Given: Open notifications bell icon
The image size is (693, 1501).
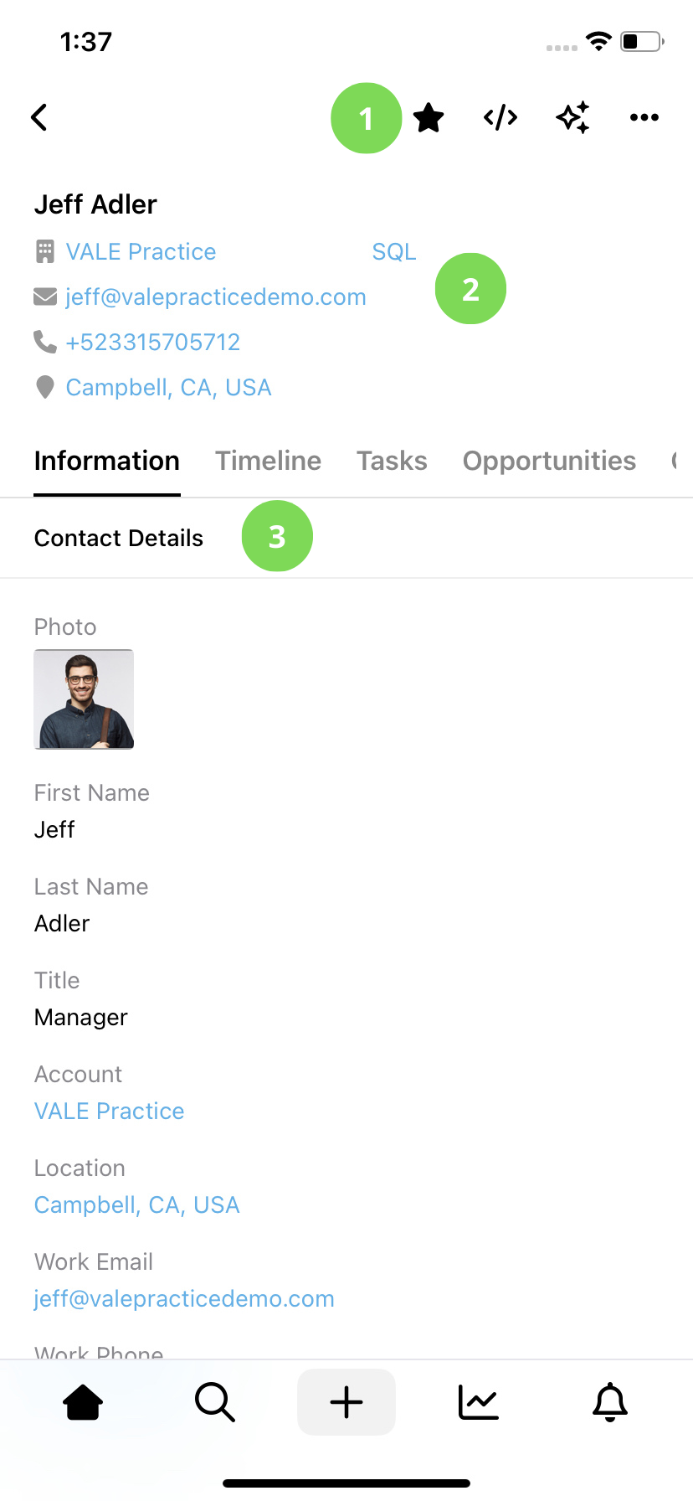Looking at the screenshot, I should (x=610, y=1402).
